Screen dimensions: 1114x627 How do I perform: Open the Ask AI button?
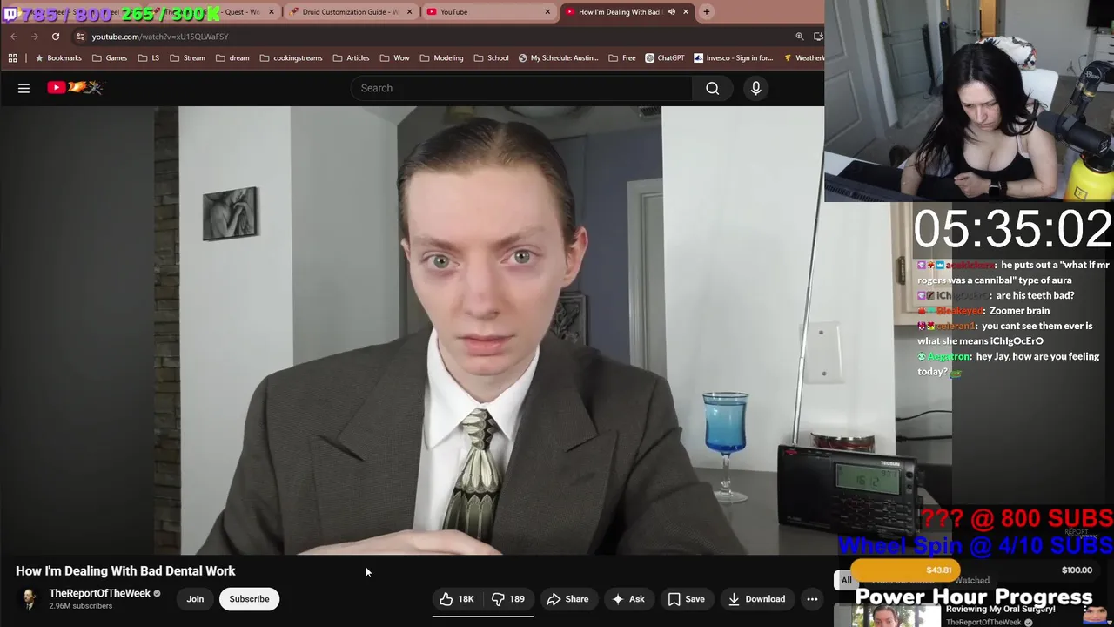(x=627, y=599)
